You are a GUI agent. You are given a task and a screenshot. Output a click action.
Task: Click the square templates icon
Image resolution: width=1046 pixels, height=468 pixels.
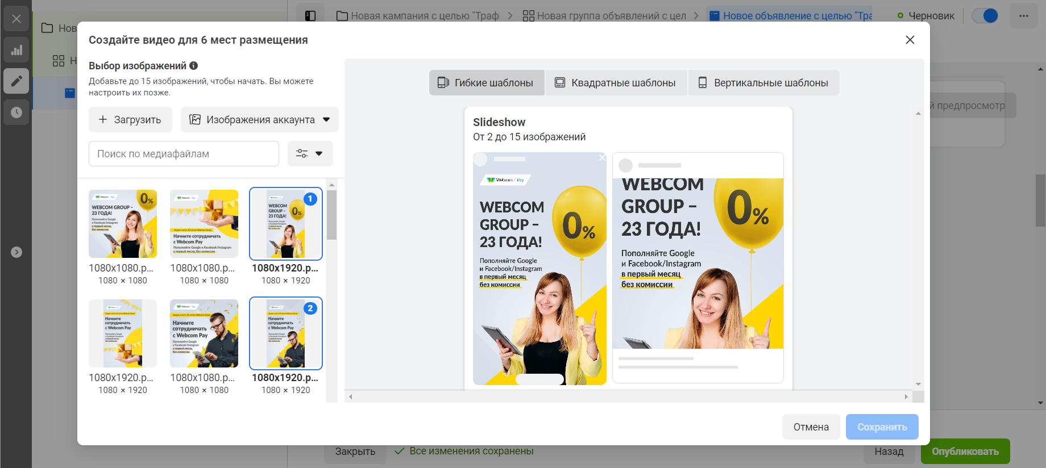coord(560,83)
